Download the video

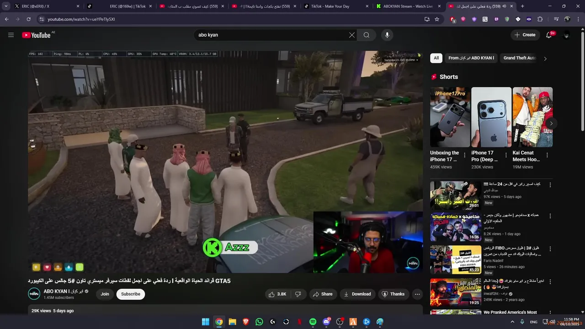tap(357, 294)
